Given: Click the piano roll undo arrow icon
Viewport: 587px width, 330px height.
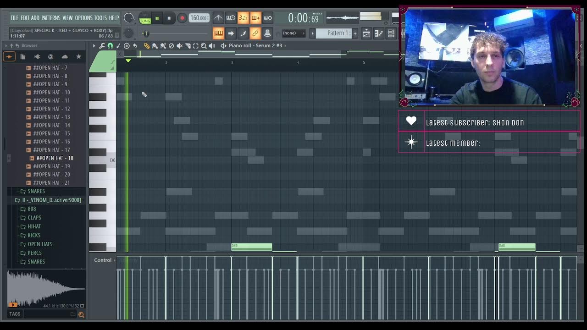Looking at the screenshot, I should [135, 45].
